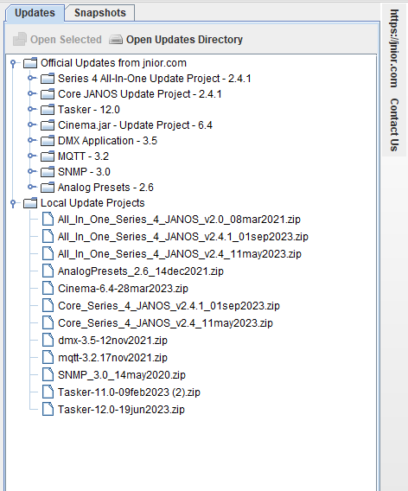Click folder icon beside MQTT - 3.2
The height and width of the screenshot is (491, 408).
tap(48, 156)
